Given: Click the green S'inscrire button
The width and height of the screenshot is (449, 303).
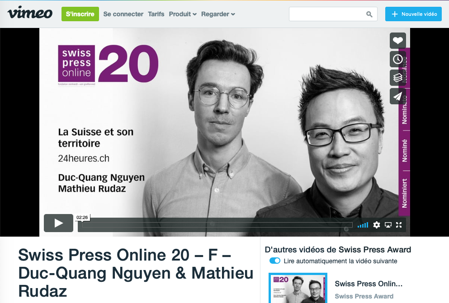Looking at the screenshot, I should (80, 14).
